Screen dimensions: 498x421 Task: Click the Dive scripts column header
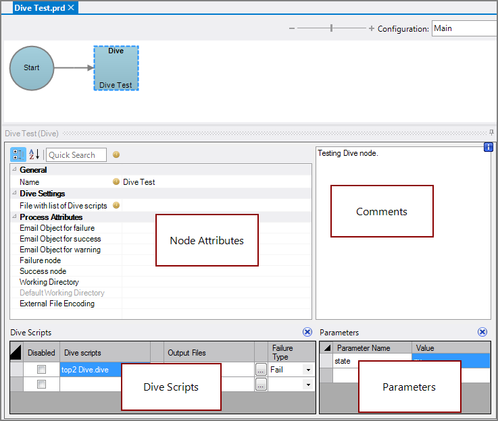(105, 353)
